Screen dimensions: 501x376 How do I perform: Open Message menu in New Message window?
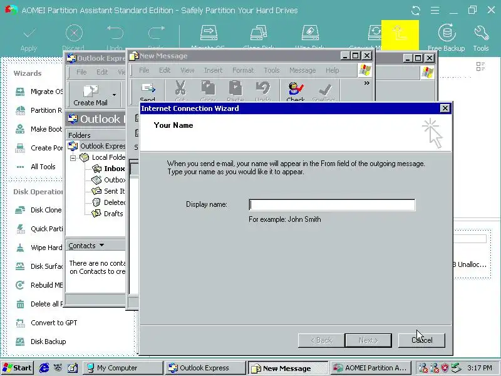coord(302,70)
